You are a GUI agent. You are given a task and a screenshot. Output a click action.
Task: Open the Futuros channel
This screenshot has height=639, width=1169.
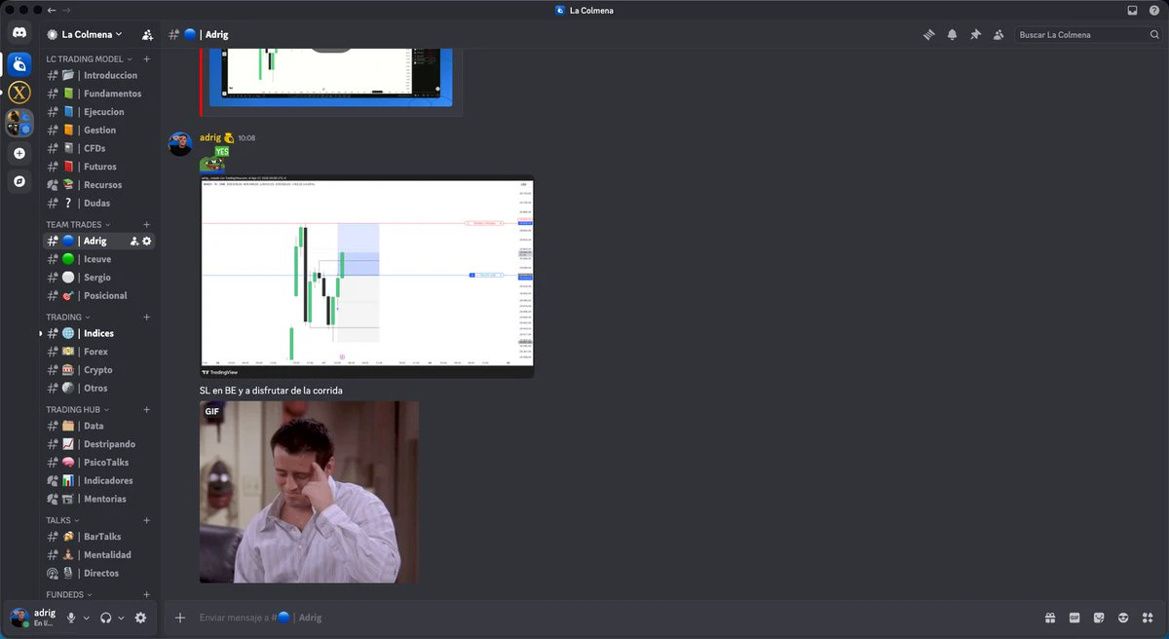click(x=98, y=167)
